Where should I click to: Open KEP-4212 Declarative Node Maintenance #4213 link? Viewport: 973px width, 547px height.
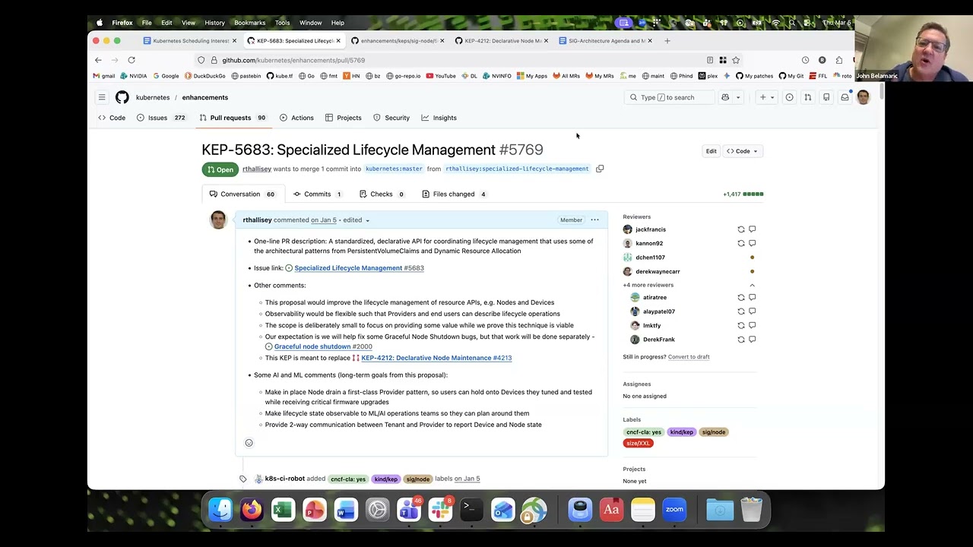436,358
